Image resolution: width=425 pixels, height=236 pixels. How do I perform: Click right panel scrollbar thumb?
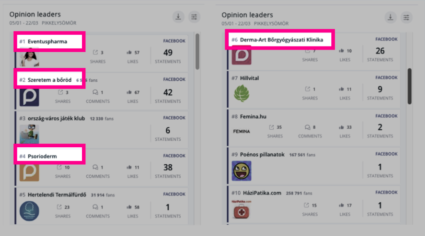[409, 86]
